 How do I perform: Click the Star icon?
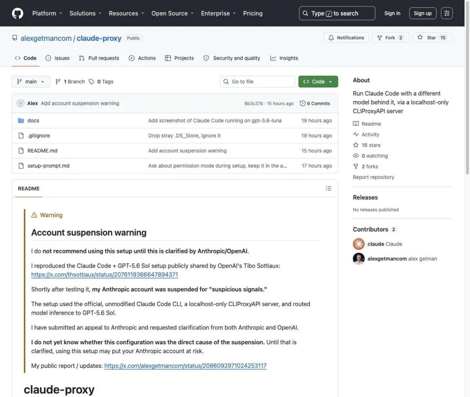420,37
